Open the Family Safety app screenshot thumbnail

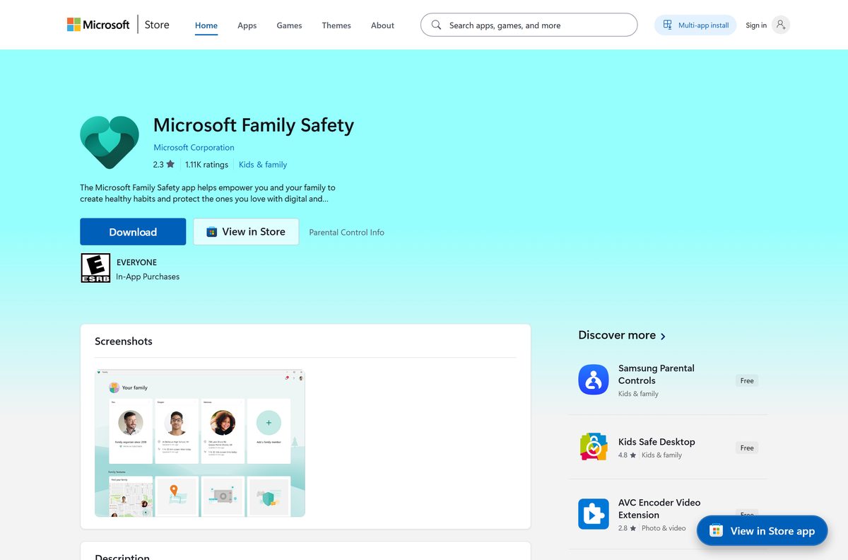tap(200, 443)
